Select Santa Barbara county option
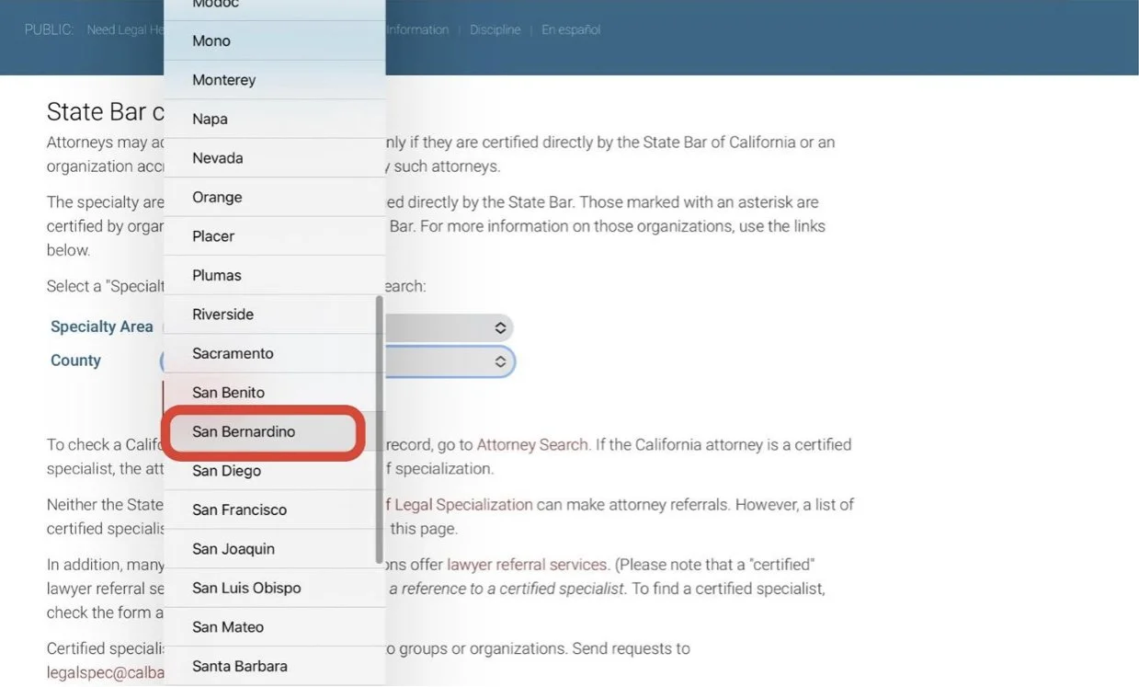The image size is (1139, 687). (x=274, y=667)
